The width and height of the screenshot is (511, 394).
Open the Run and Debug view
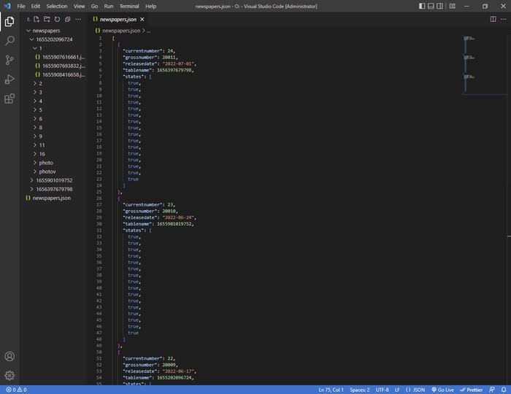9,79
